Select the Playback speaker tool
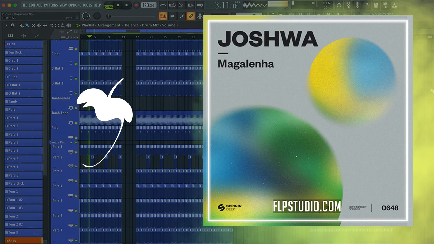This screenshot has width=434, height=244. coord(69,25)
